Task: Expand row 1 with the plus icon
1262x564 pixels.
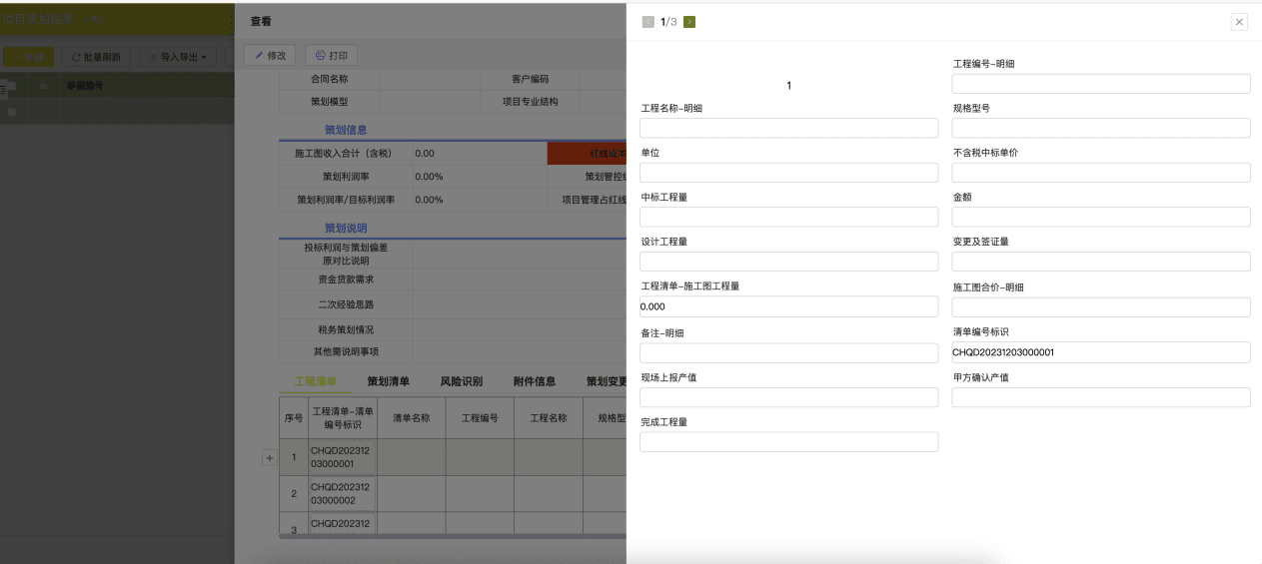Action: pyautogui.click(x=269, y=457)
